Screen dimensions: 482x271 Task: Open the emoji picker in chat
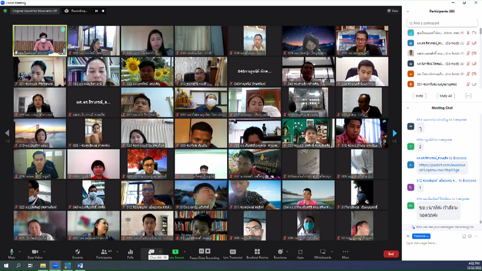point(470,236)
